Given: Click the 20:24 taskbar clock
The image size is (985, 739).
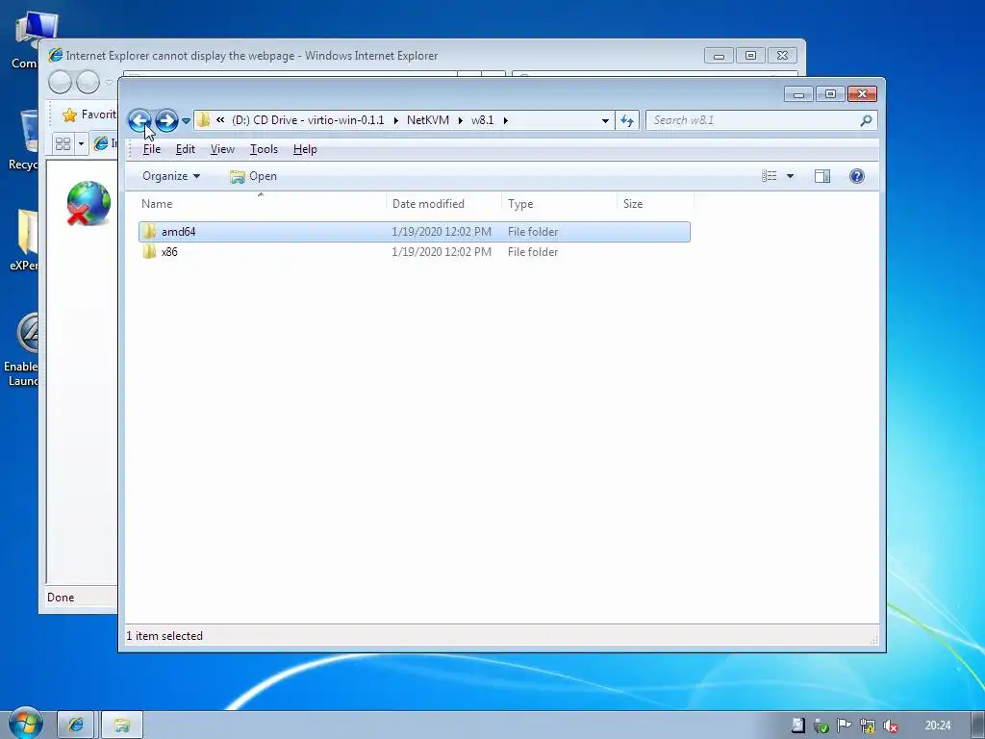Looking at the screenshot, I should click(x=938, y=726).
